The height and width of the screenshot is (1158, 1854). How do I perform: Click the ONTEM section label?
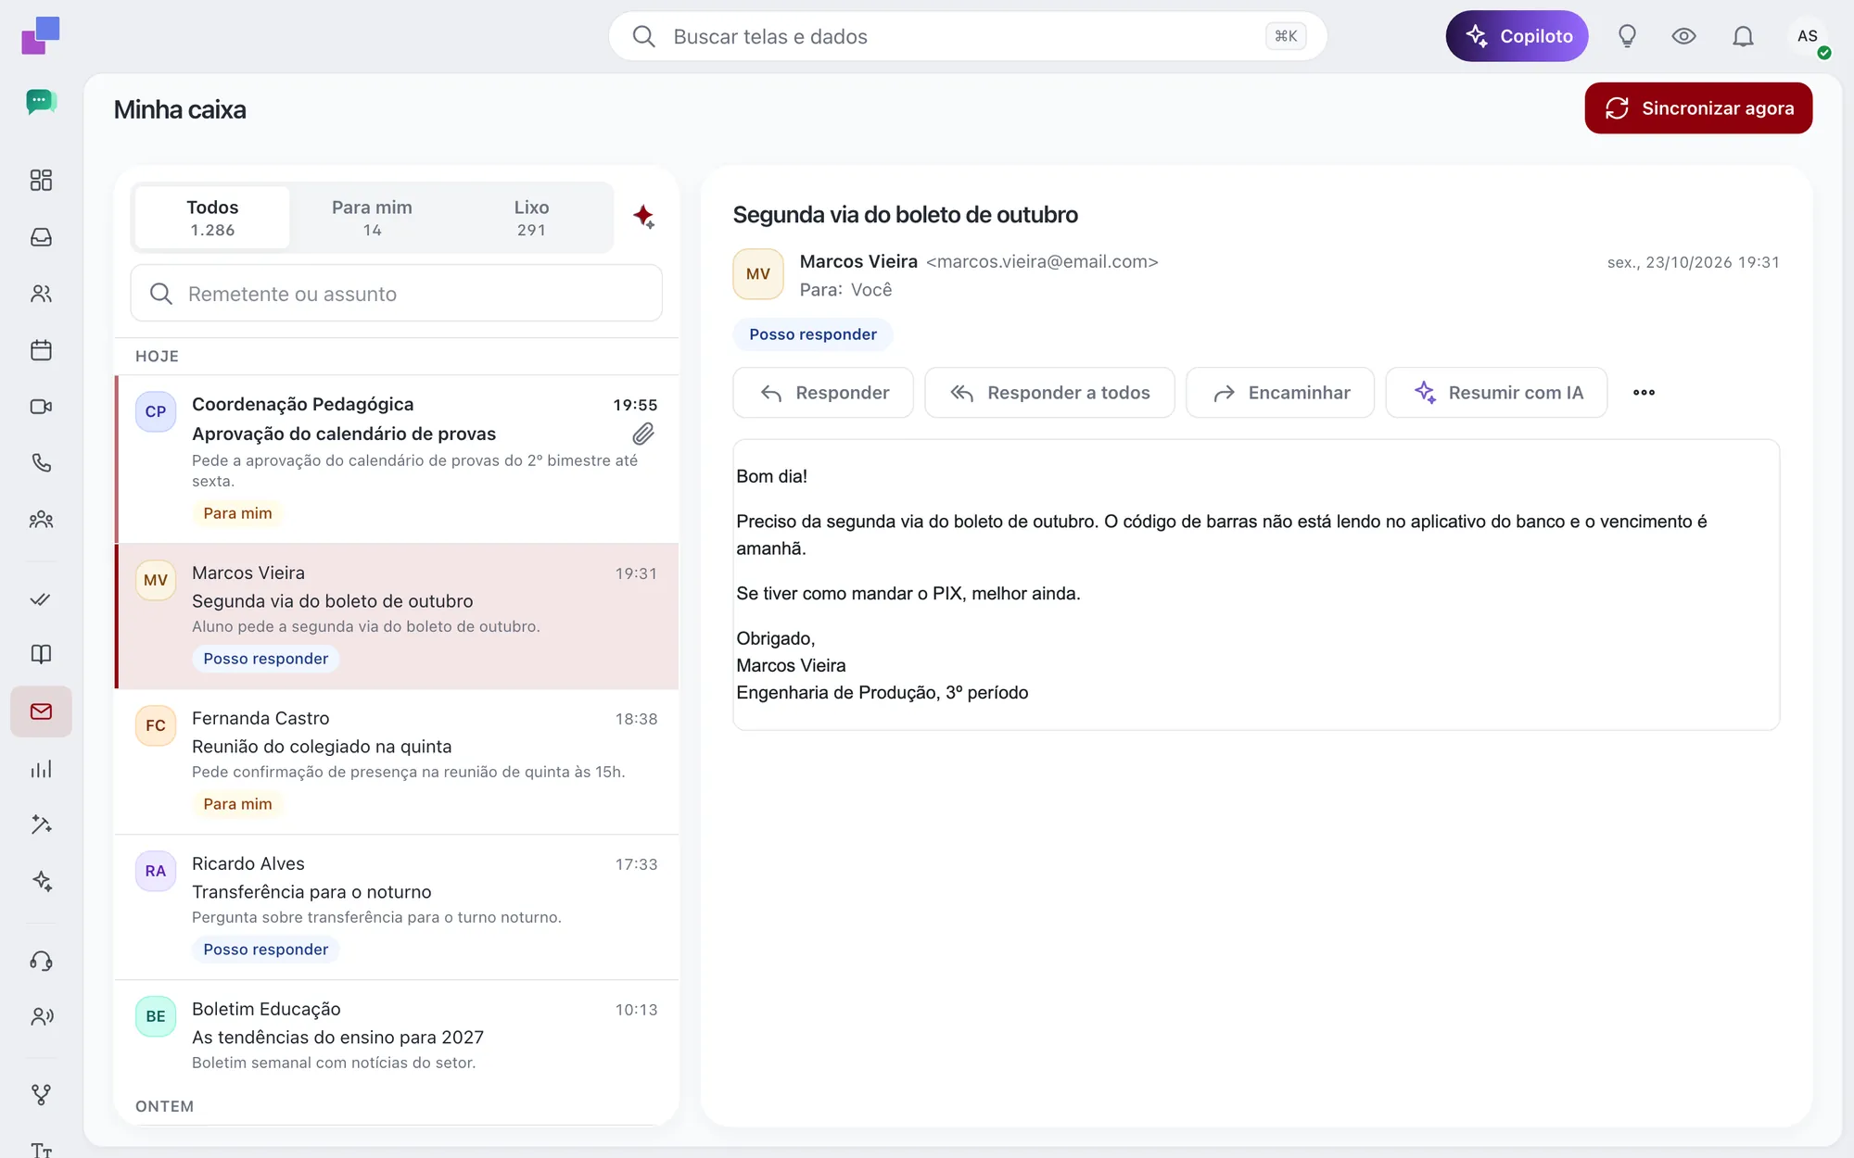pos(165,1106)
